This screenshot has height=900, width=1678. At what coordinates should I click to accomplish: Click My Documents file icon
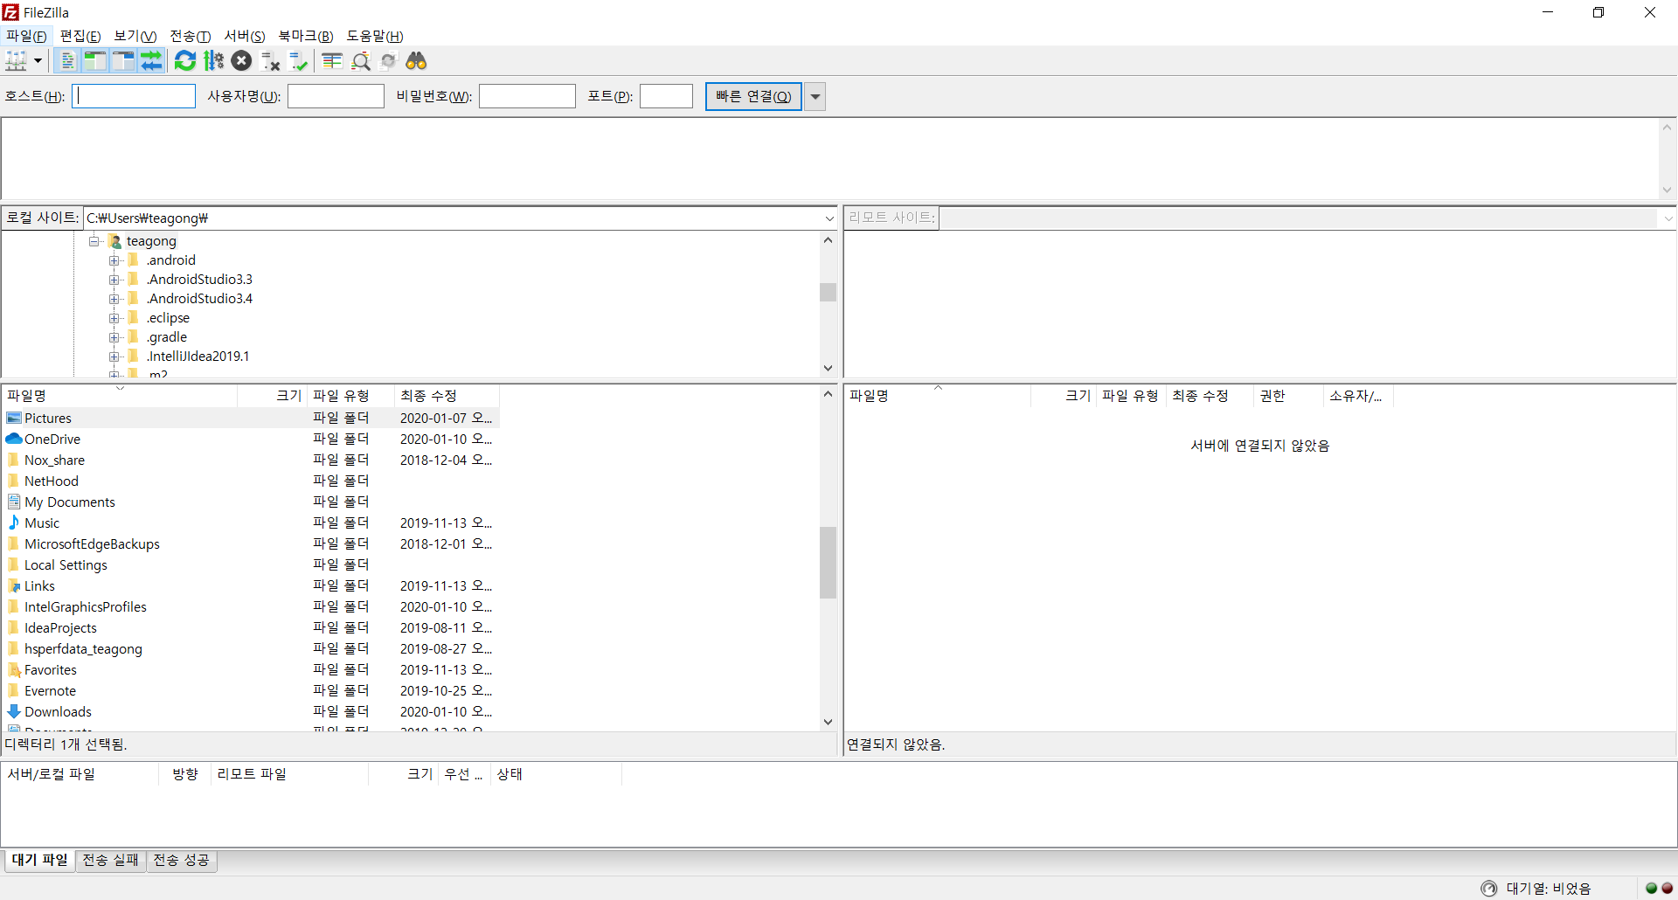pyautogui.click(x=14, y=502)
